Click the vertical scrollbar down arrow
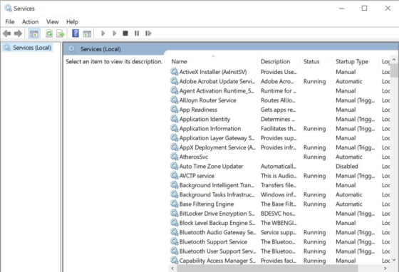399x272 pixels. click(x=394, y=260)
